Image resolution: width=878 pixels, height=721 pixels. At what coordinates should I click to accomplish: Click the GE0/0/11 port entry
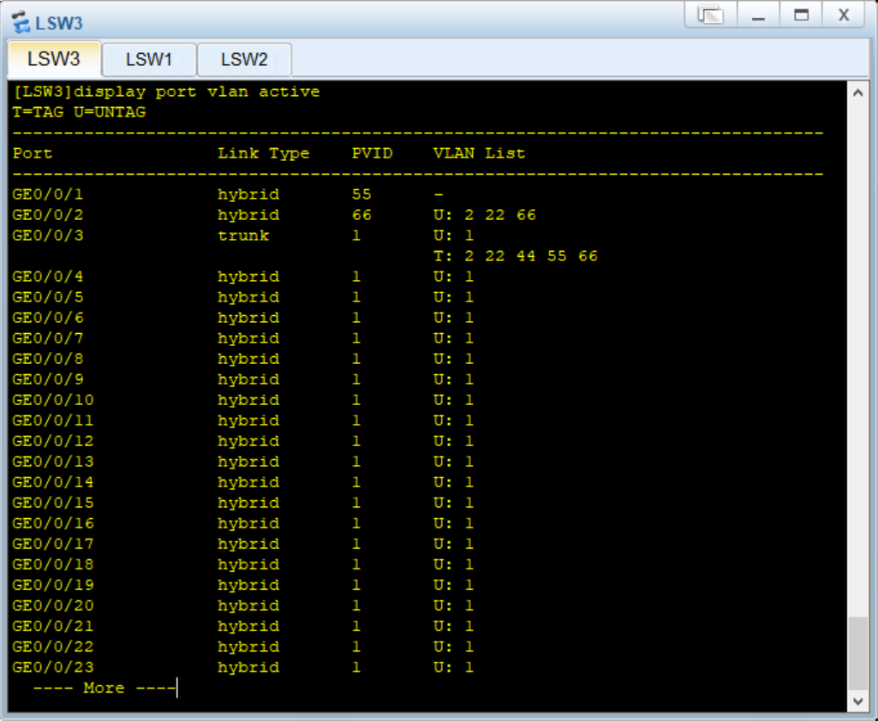(x=52, y=421)
